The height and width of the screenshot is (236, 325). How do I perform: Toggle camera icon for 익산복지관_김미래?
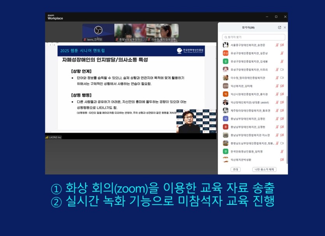click(x=282, y=86)
